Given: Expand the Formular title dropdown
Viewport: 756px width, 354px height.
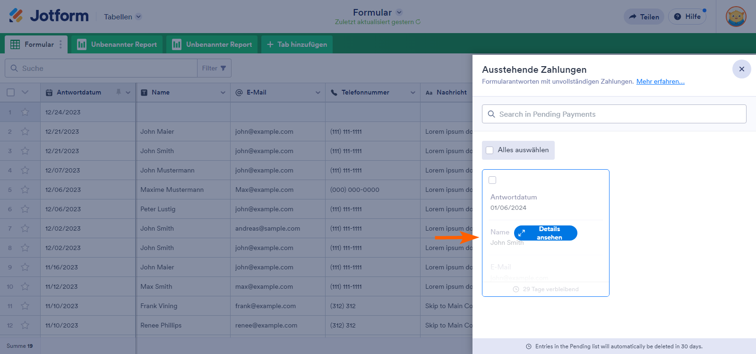Looking at the screenshot, I should pyautogui.click(x=399, y=12).
